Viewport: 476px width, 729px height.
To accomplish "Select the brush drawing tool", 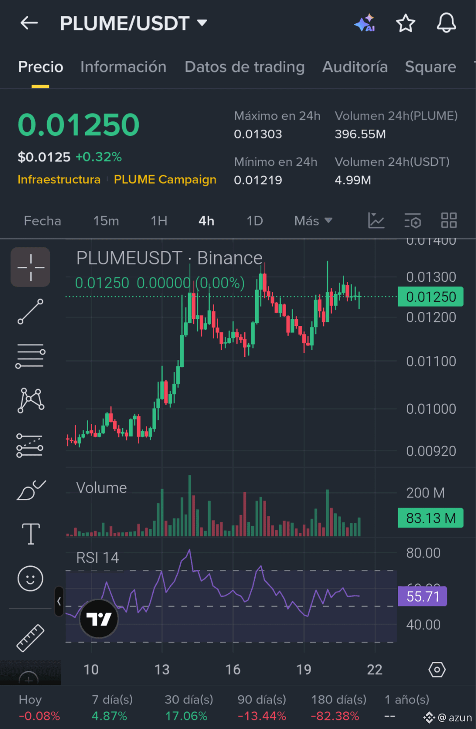I will (x=31, y=490).
